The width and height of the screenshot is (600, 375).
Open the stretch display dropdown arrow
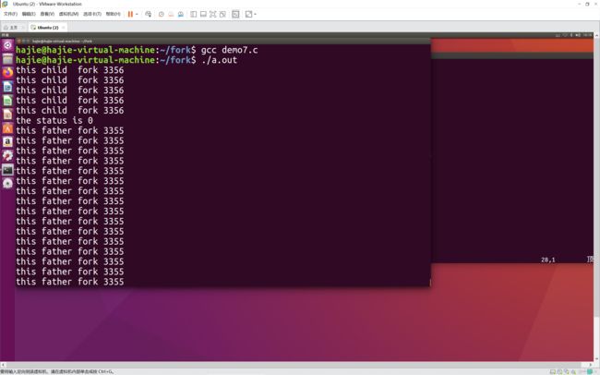pos(255,15)
